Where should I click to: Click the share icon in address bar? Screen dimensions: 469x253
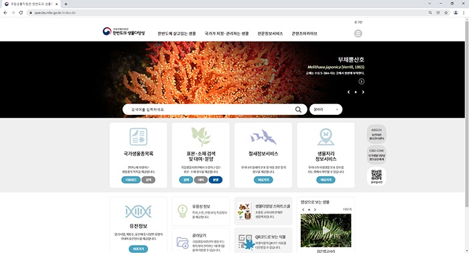coord(438,13)
